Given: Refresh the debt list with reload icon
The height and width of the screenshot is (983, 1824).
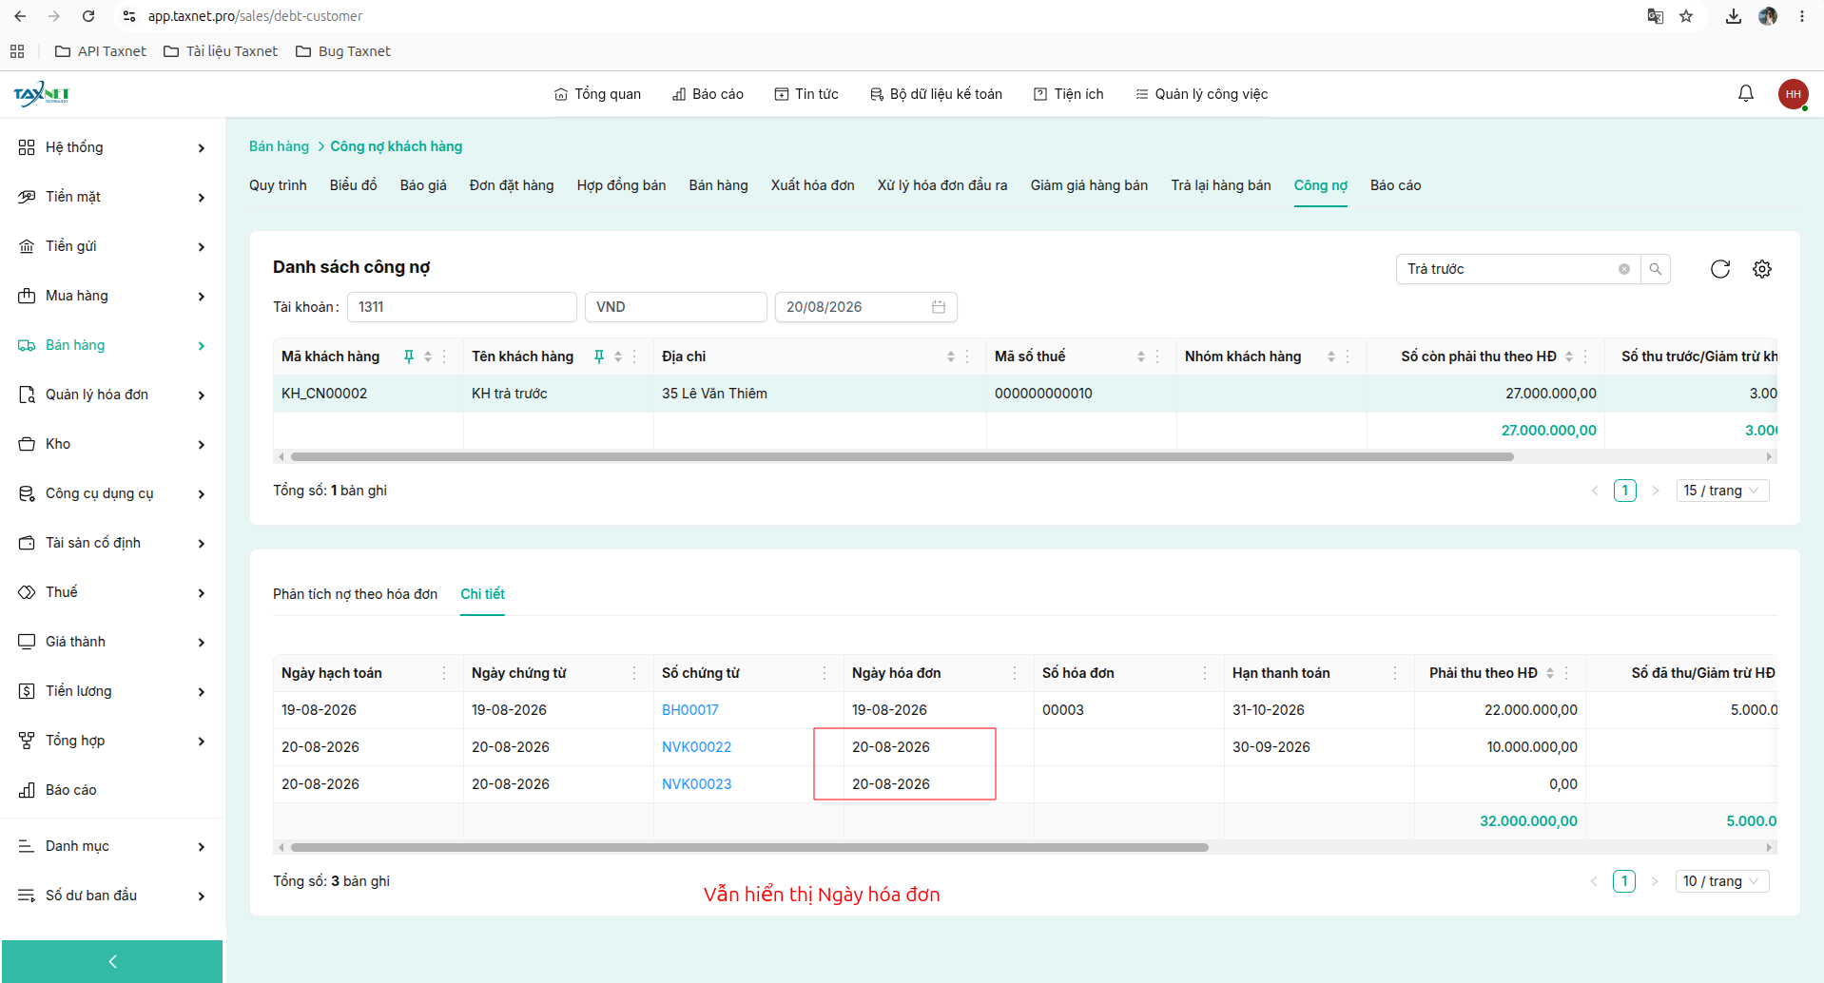Looking at the screenshot, I should click(x=1720, y=269).
